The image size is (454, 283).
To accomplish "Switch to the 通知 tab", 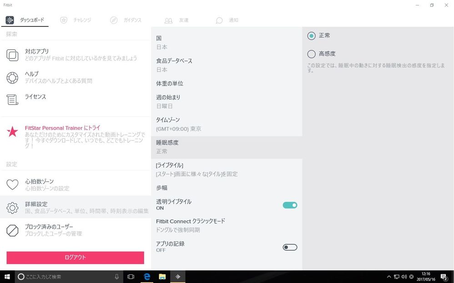I will (233, 20).
